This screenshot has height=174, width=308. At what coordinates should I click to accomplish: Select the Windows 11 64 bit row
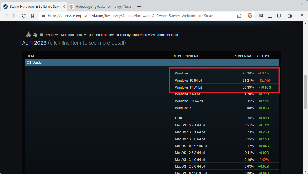[226, 87]
